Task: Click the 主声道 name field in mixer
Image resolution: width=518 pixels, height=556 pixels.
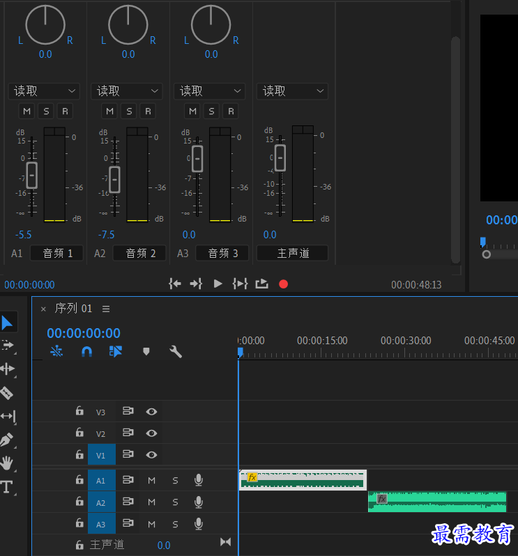Action: [x=292, y=253]
